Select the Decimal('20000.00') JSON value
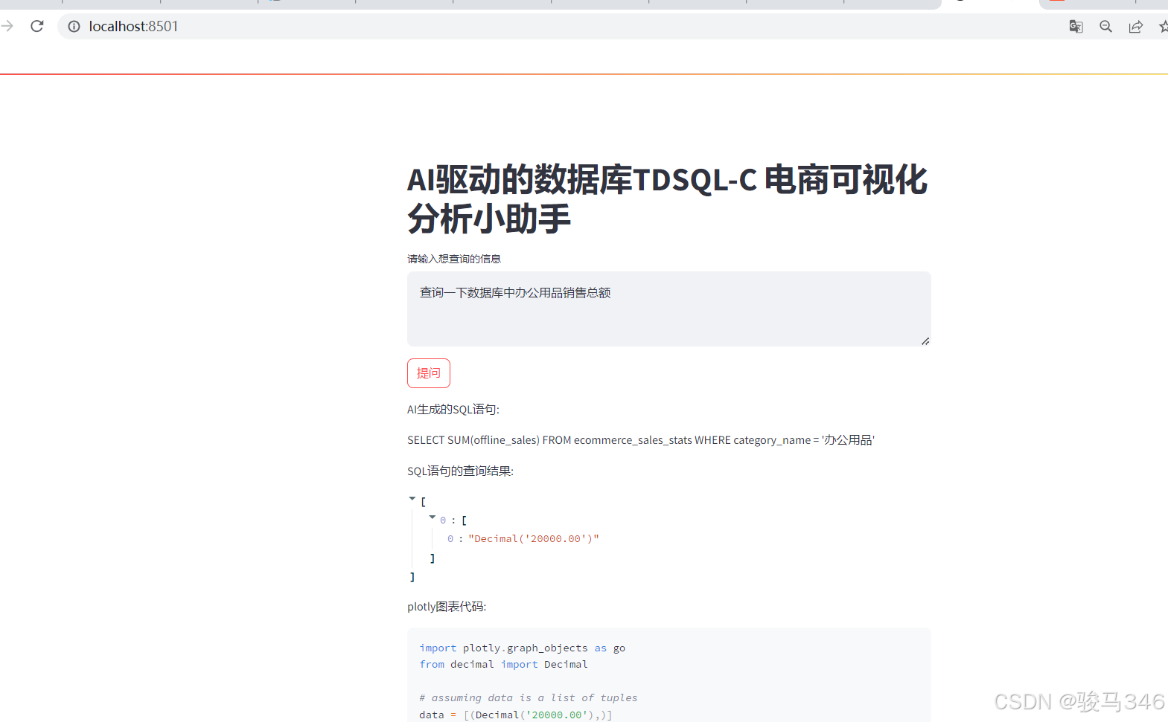Image resolution: width=1168 pixels, height=722 pixels. tap(533, 539)
